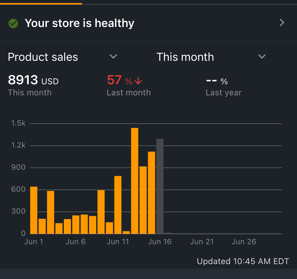This screenshot has width=297, height=279.
Task: Click the This month dropdown chevron
Action: [x=262, y=56]
